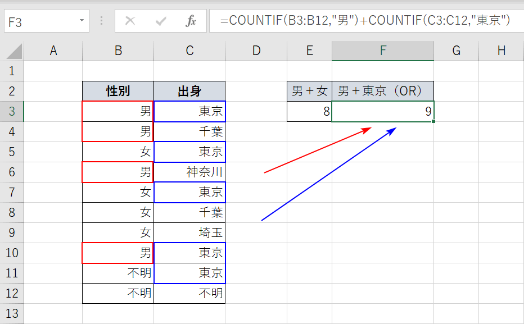Select row 12 header
The width and height of the screenshot is (524, 324).
coord(12,293)
